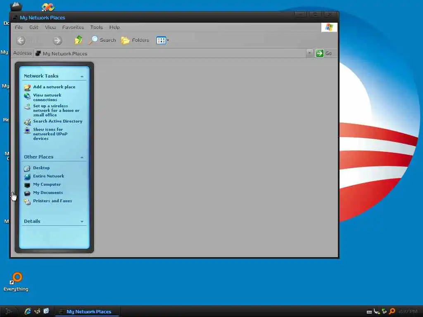The image size is (423, 317).
Task: Click the keyboard tray icon
Action: [369, 312]
